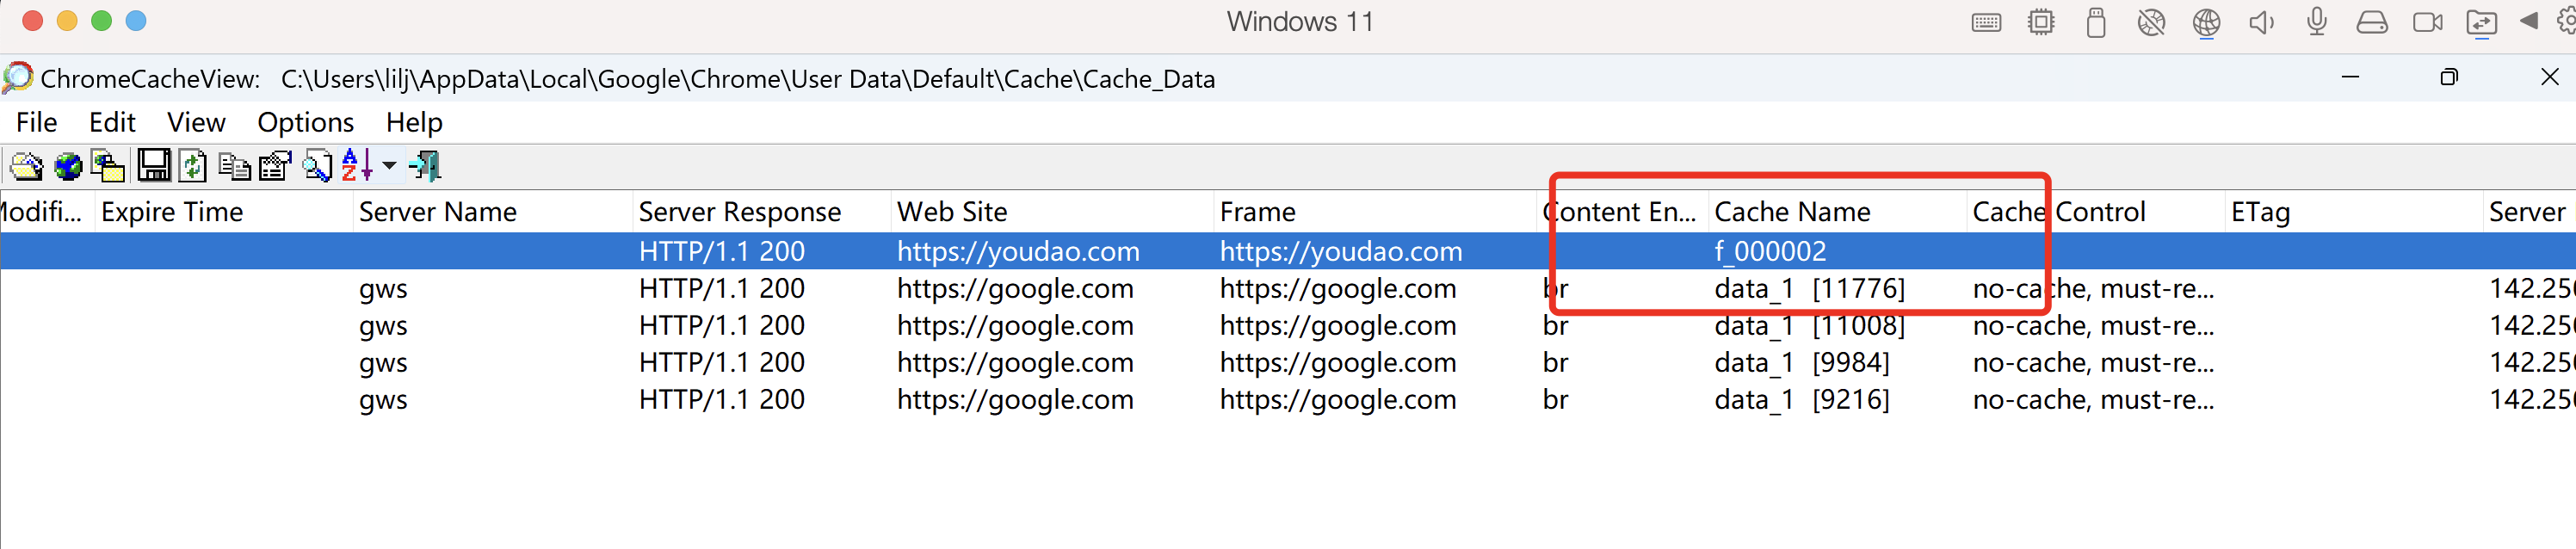Save selected items with the floppy disk icon
The image size is (2576, 549).
(153, 166)
